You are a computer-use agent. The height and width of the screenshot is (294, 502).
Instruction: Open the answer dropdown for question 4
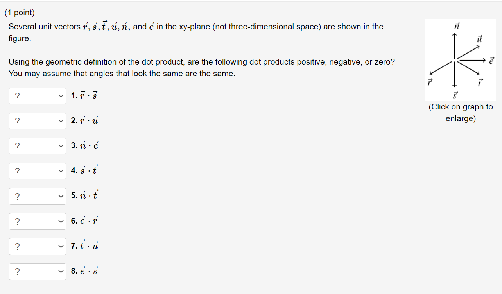(x=37, y=171)
